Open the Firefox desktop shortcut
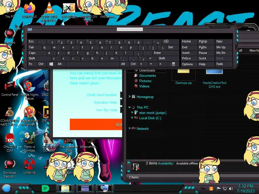Screen dimensions: 259x194 pyautogui.click(x=29, y=9)
